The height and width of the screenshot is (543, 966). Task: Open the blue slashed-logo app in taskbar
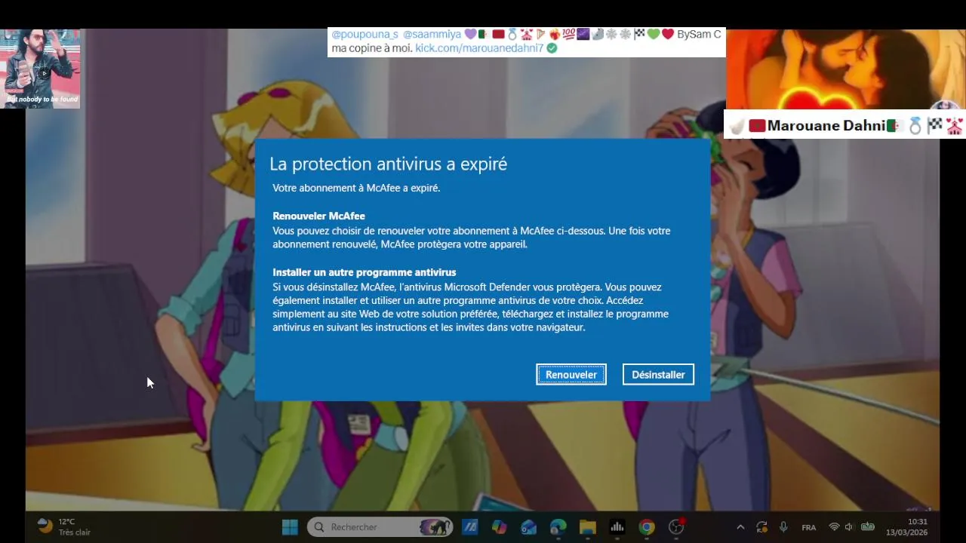(469, 527)
